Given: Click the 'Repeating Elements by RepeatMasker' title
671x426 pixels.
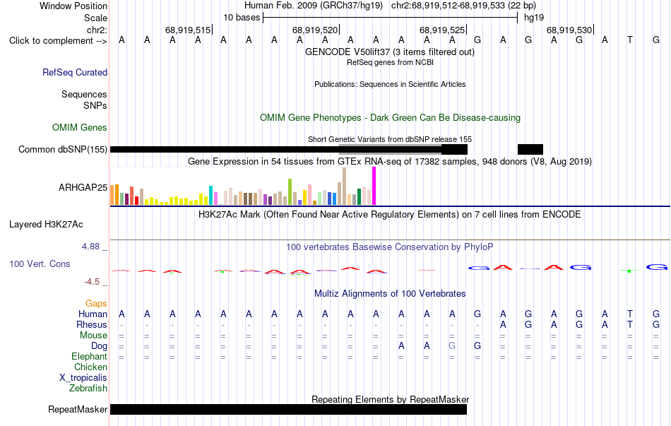Looking at the screenshot, I should [x=390, y=399].
